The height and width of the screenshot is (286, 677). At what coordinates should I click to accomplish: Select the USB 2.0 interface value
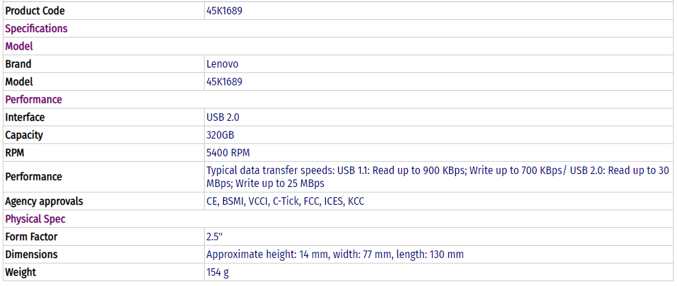pos(223,117)
